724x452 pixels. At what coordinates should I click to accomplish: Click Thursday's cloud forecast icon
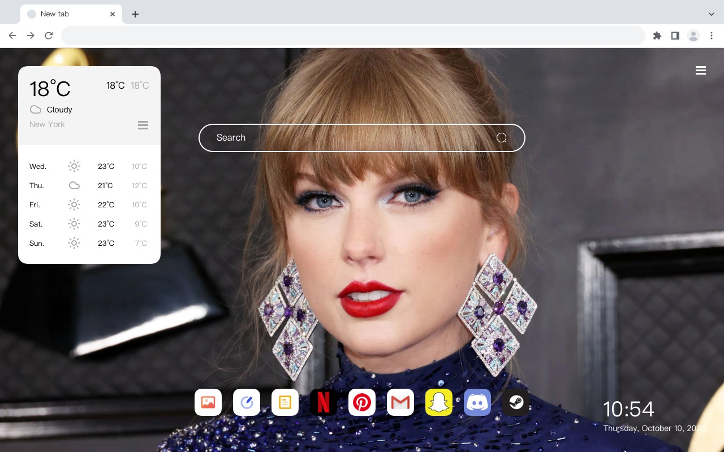(x=74, y=185)
